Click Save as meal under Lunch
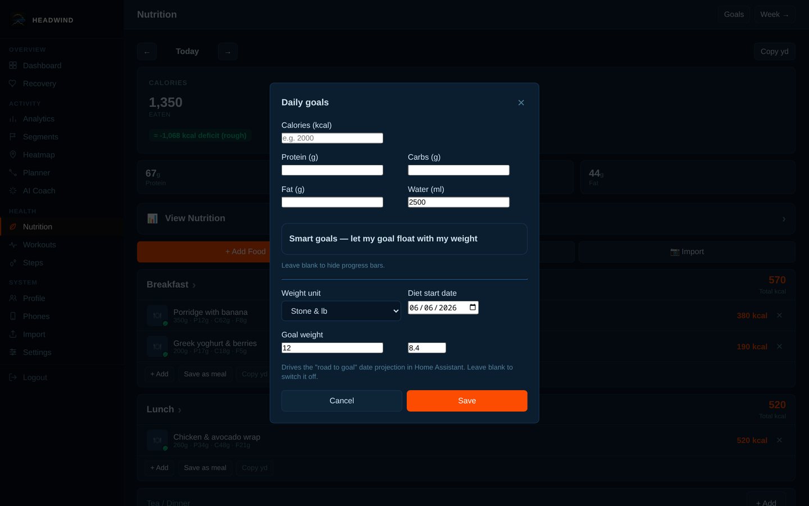 coord(205,468)
